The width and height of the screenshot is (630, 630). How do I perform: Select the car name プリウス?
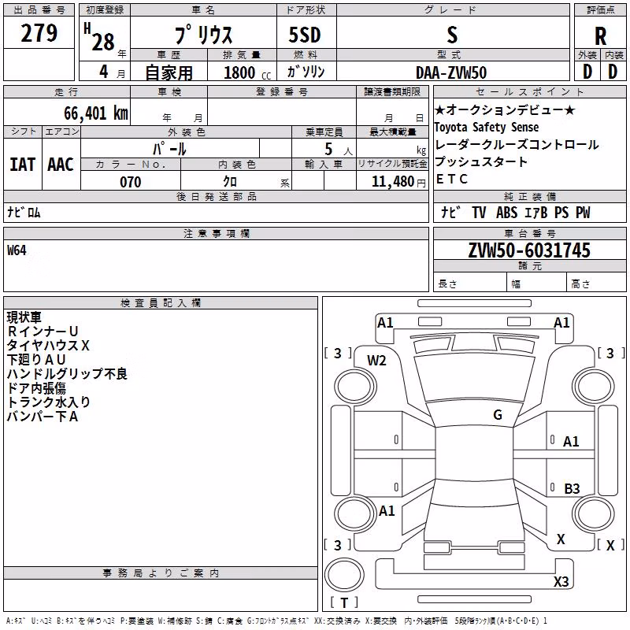point(204,35)
